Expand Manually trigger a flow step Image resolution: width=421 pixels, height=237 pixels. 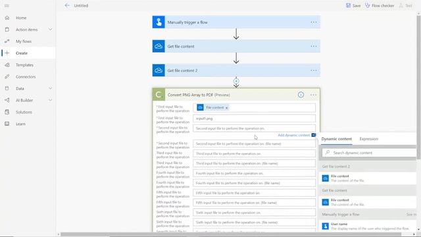pyautogui.click(x=236, y=22)
